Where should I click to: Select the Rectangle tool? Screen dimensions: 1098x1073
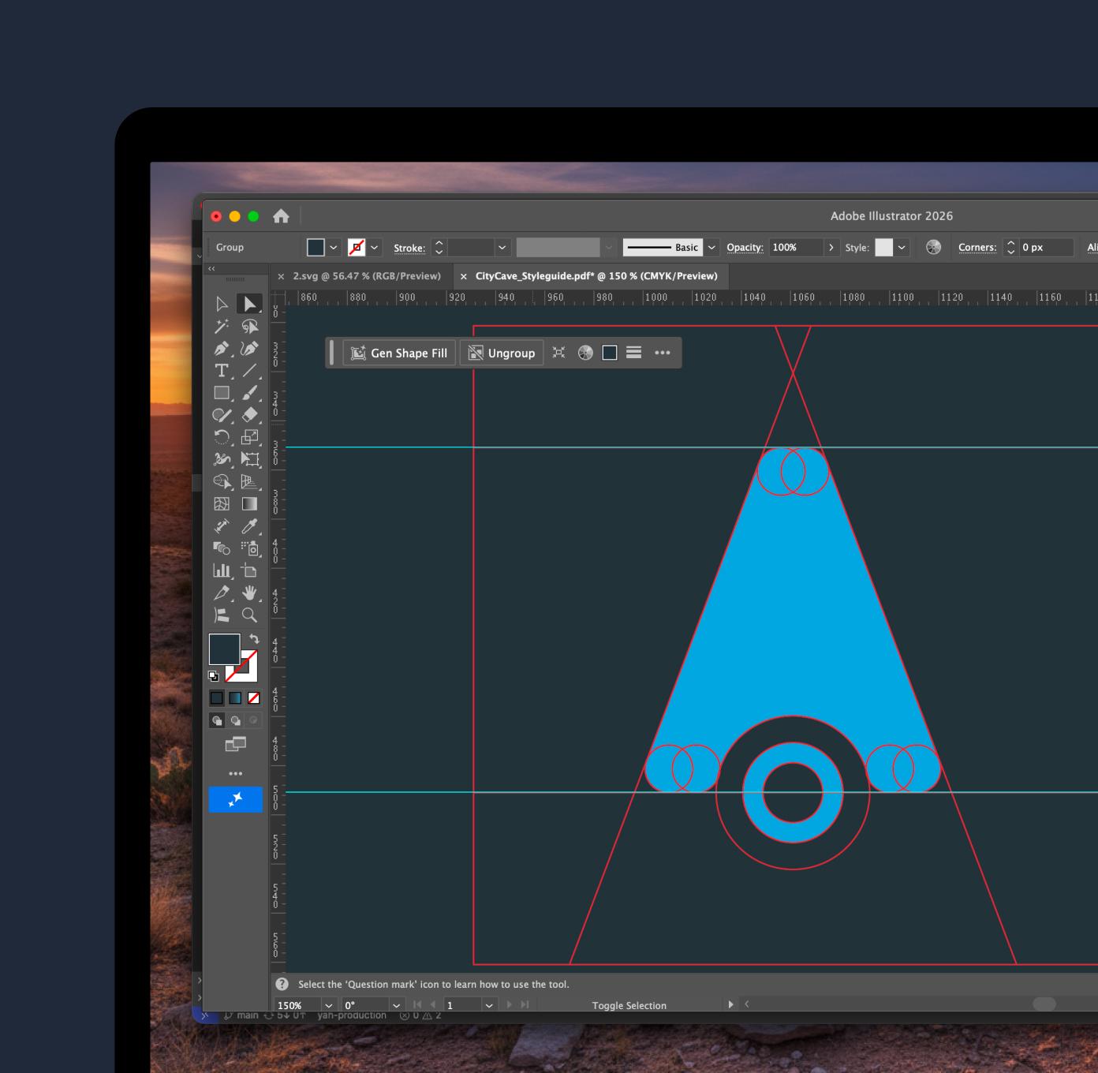[222, 393]
